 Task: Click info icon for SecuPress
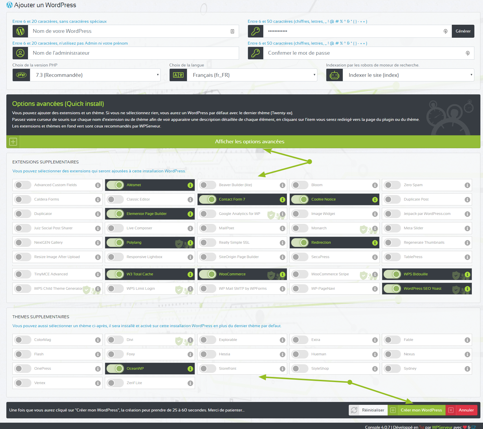(375, 257)
